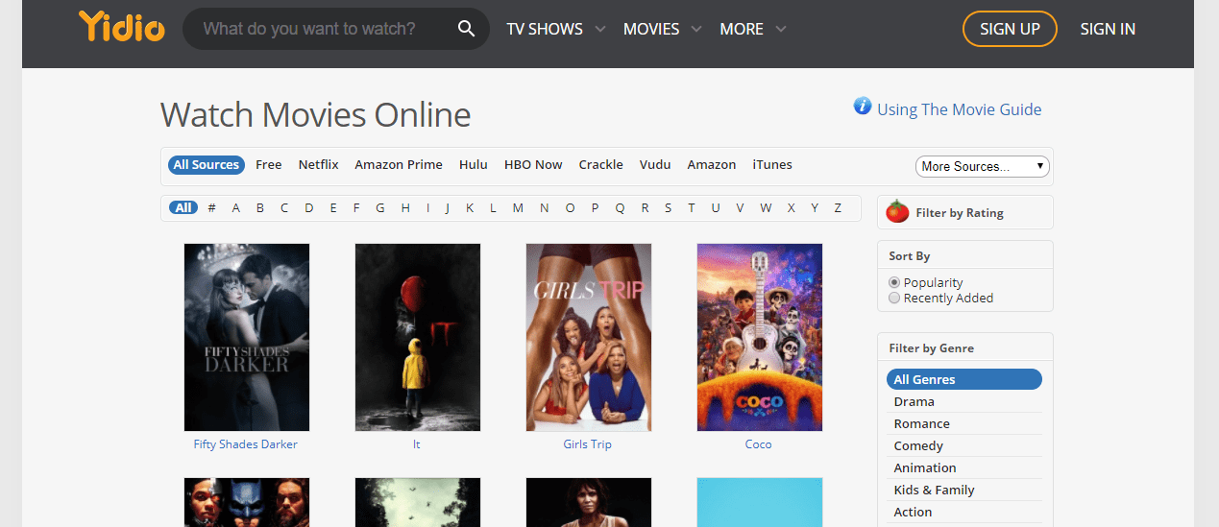Filter movies by letter D
Viewport: 1219px width, 527px height.
pos(309,208)
